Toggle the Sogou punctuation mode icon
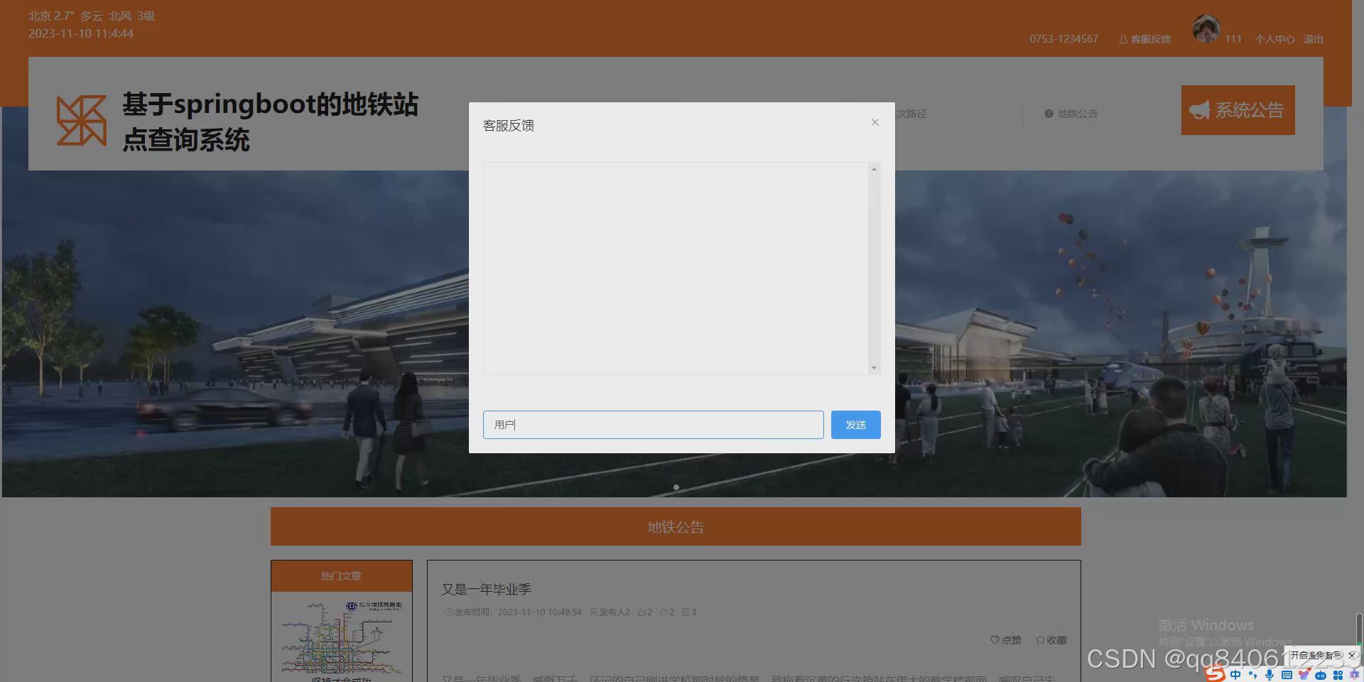Screen dimensions: 1364x682 [1252, 675]
